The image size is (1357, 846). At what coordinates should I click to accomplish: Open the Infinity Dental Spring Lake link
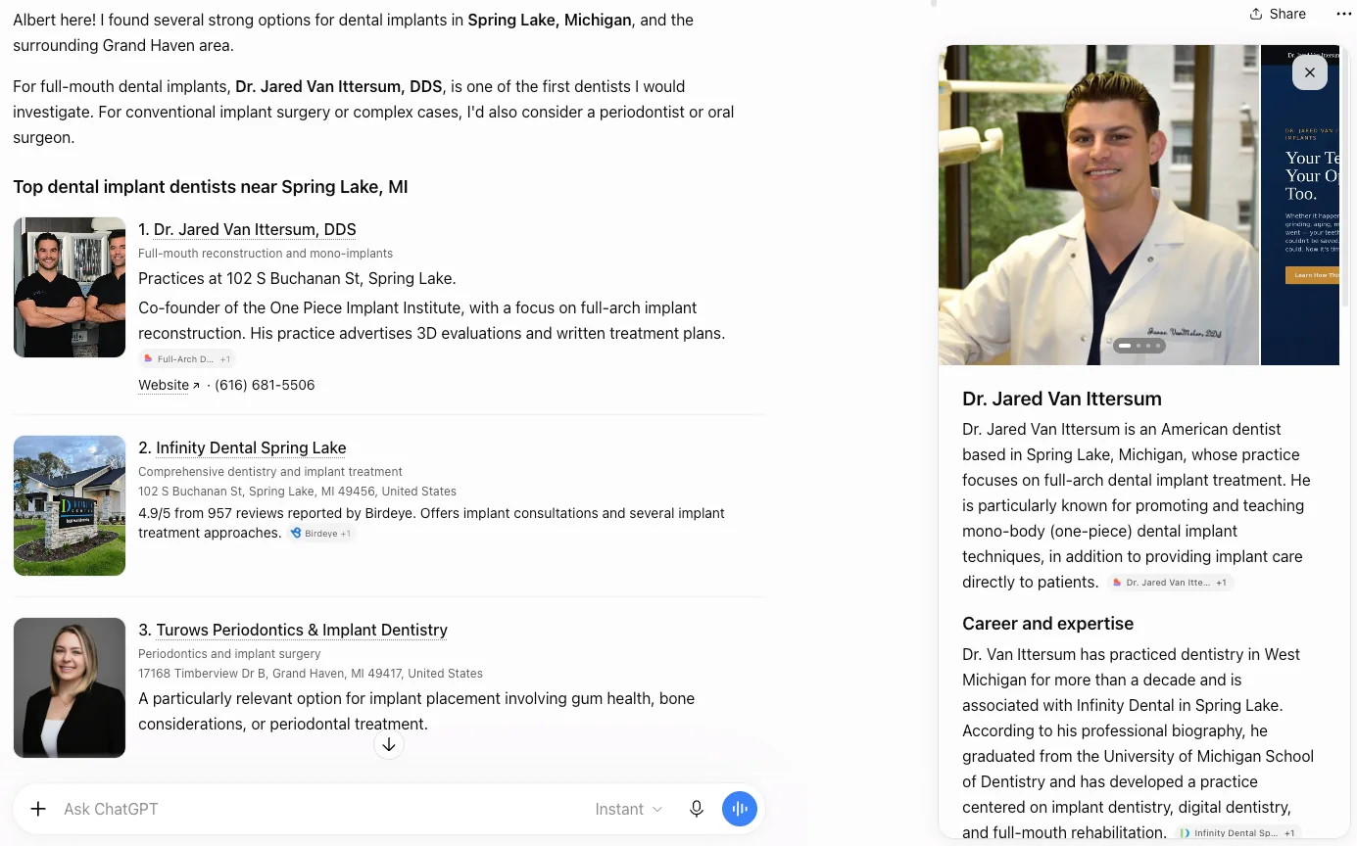(251, 448)
